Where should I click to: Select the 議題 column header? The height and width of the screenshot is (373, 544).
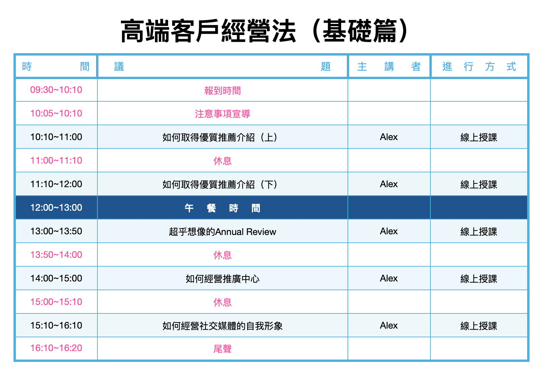click(x=222, y=67)
